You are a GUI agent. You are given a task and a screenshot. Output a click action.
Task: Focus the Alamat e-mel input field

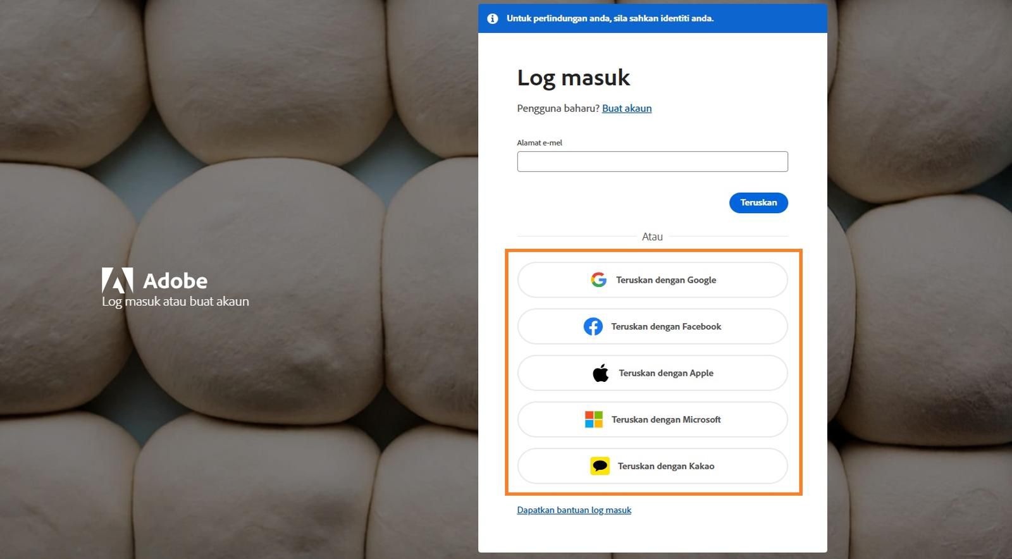[x=652, y=161]
